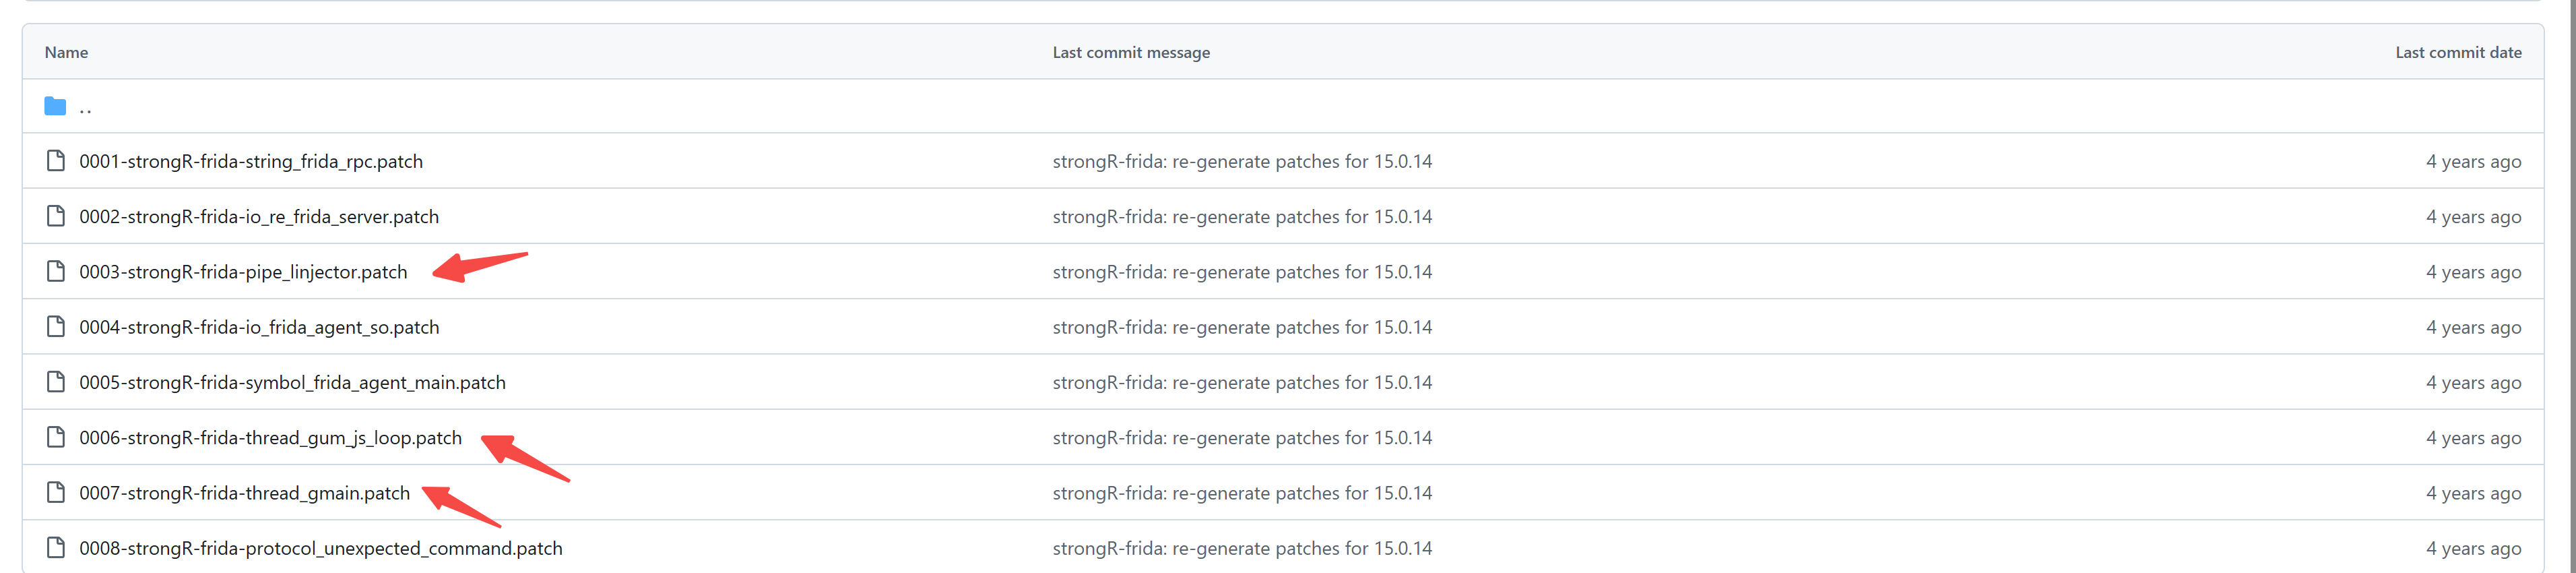This screenshot has height=573, width=2576.
Task: Open 0003-strongR-frida-pipe_linjector.patch file
Action: click(243, 272)
